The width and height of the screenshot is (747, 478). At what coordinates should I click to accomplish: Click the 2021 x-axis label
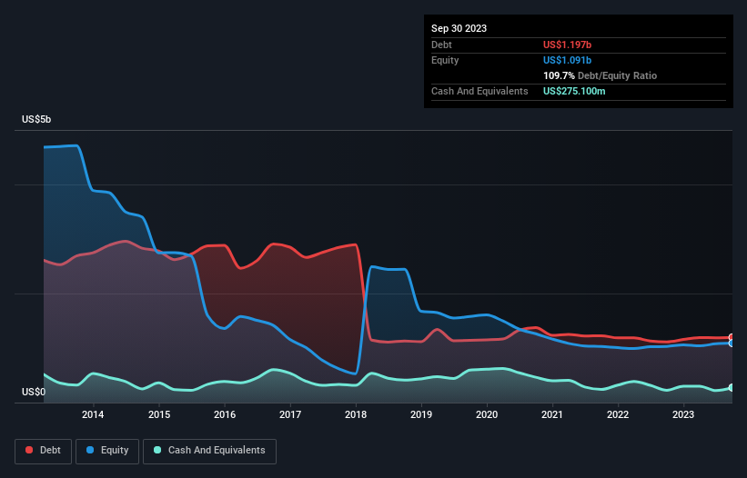tap(552, 414)
